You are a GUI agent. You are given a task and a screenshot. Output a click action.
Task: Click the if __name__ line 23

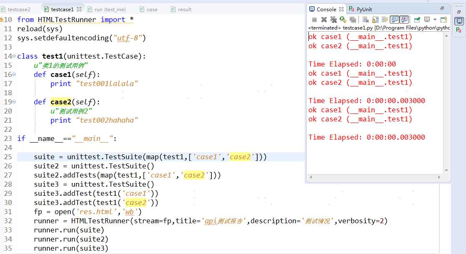coord(67,138)
